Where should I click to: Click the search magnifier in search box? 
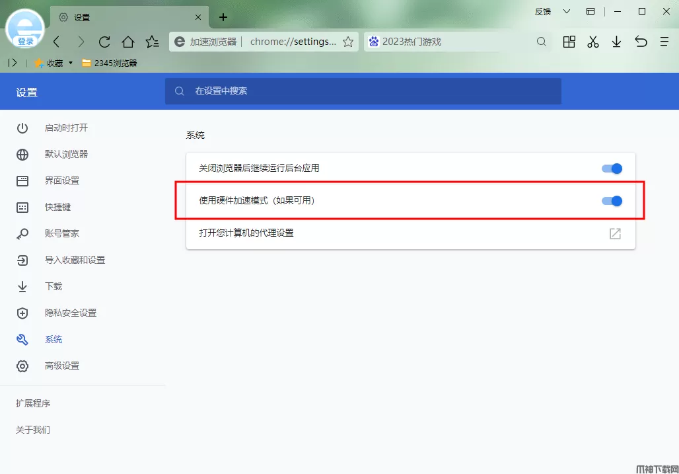point(542,42)
